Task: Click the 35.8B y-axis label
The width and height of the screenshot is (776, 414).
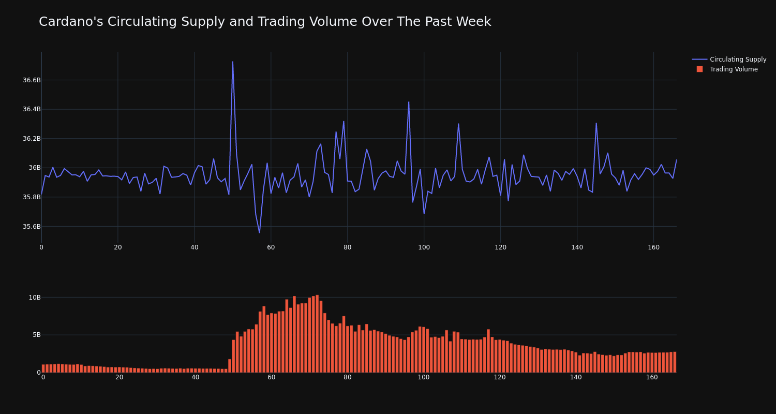Action: [x=32, y=197]
